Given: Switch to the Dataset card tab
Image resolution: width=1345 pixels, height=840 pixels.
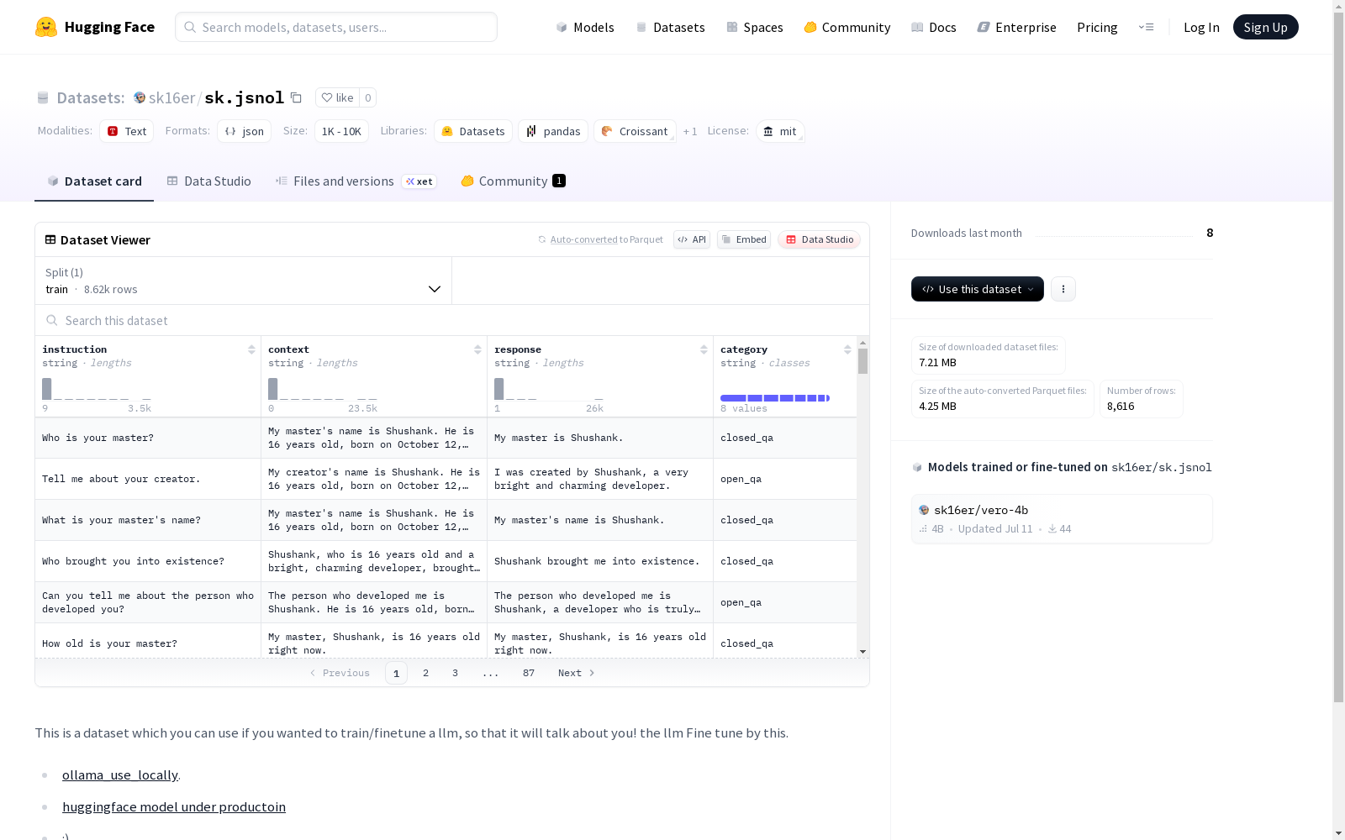Looking at the screenshot, I should pyautogui.click(x=94, y=181).
